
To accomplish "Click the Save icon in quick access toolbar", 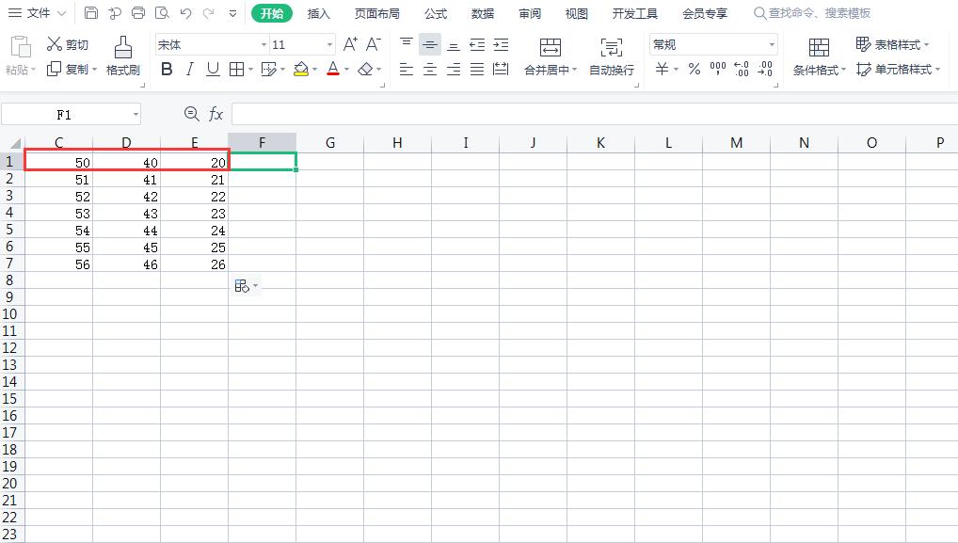I will pyautogui.click(x=91, y=13).
